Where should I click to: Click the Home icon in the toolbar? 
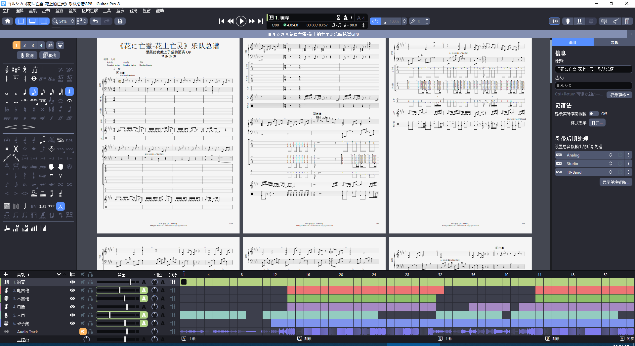(x=8, y=21)
